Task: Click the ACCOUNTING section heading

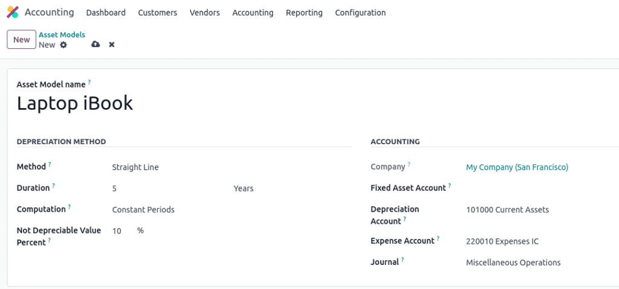Action: tap(395, 142)
